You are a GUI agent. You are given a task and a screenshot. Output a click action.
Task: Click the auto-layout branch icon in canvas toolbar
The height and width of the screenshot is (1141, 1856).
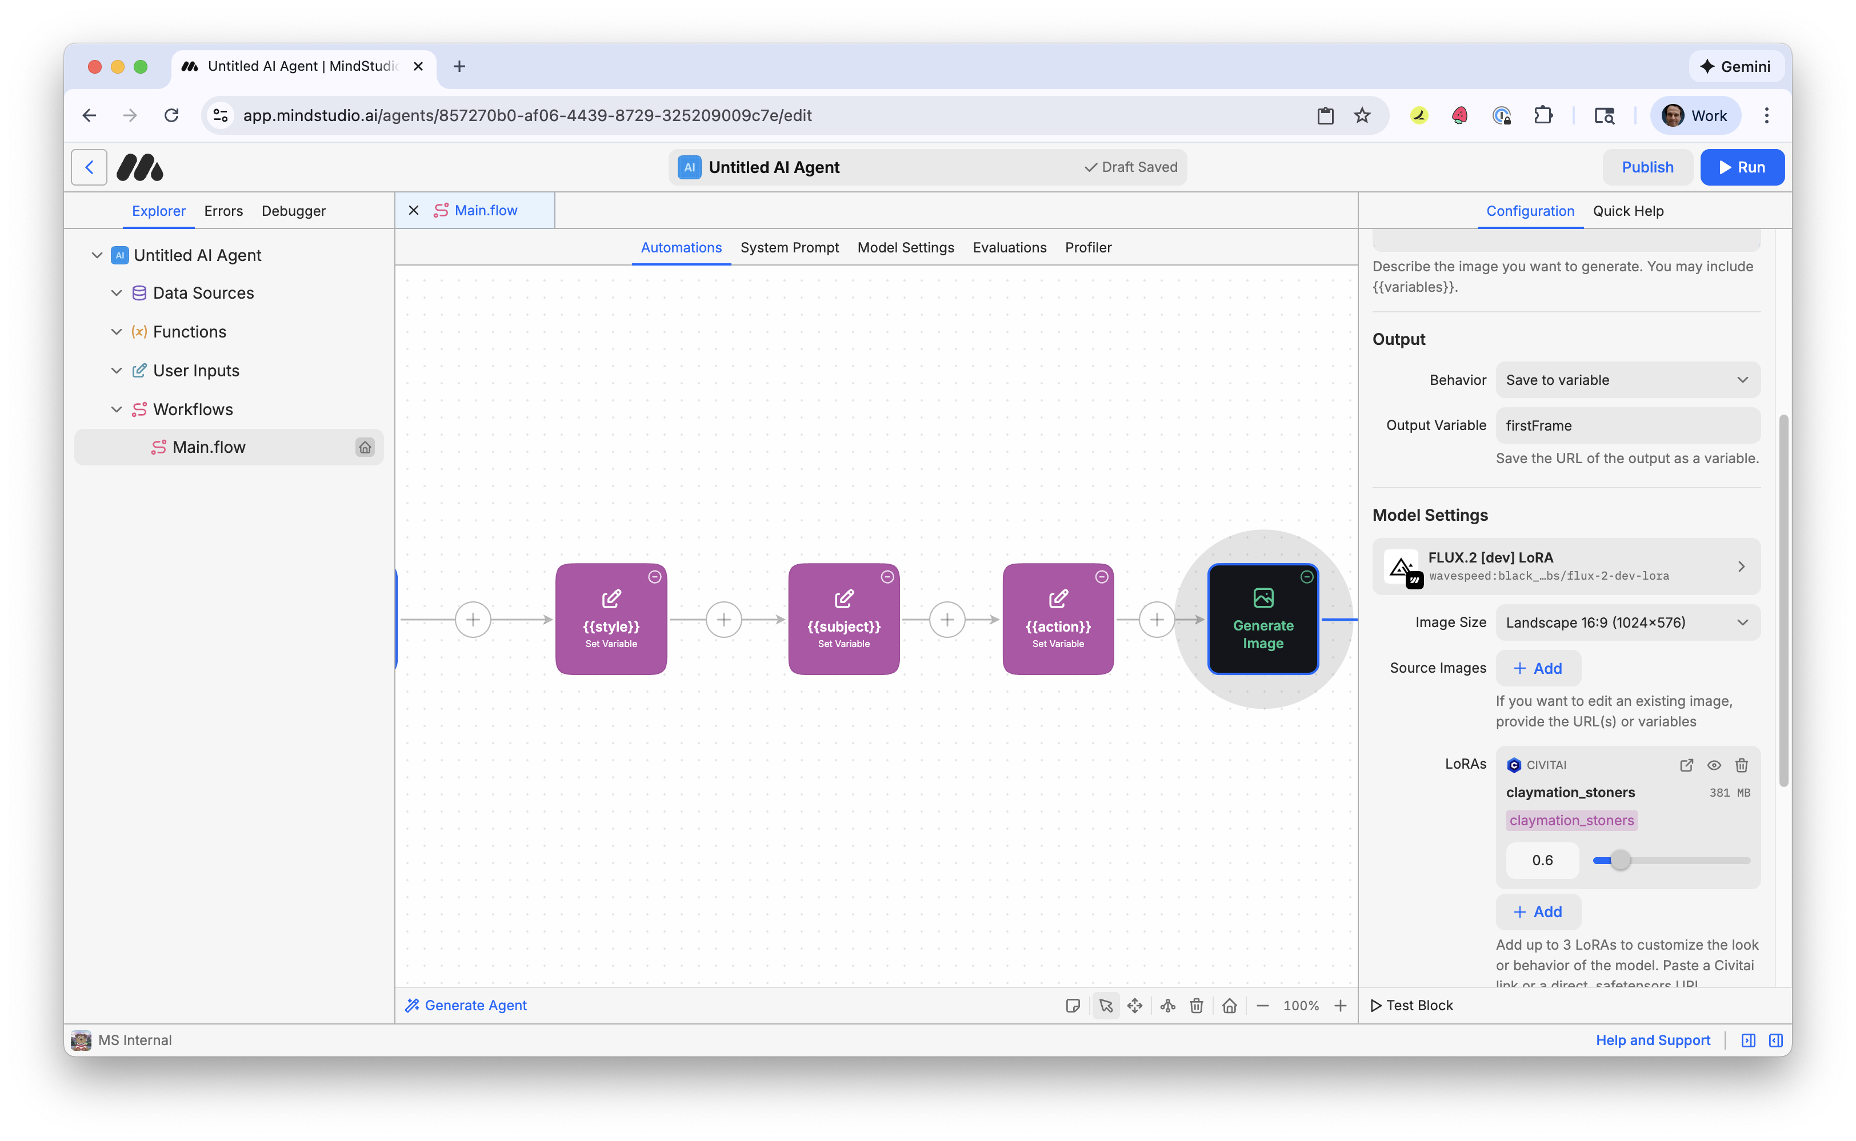coord(1167,1005)
